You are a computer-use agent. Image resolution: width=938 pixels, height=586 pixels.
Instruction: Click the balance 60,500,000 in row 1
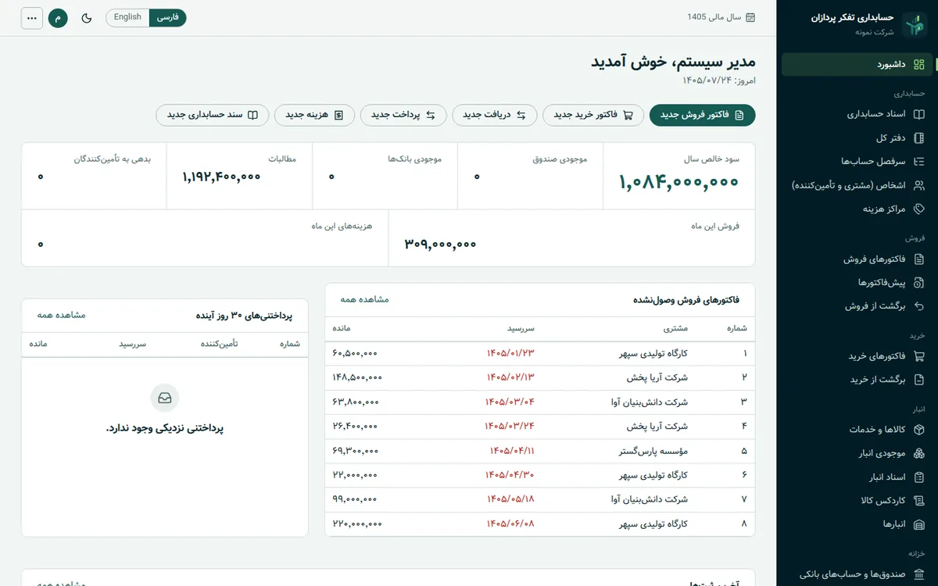(x=356, y=353)
